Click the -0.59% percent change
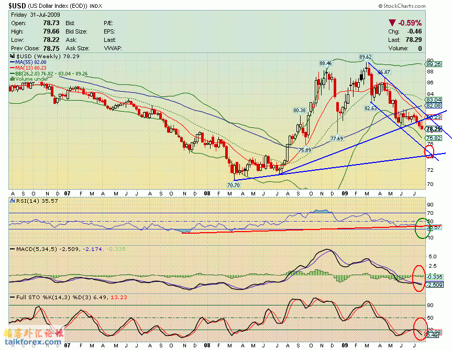 (410, 23)
